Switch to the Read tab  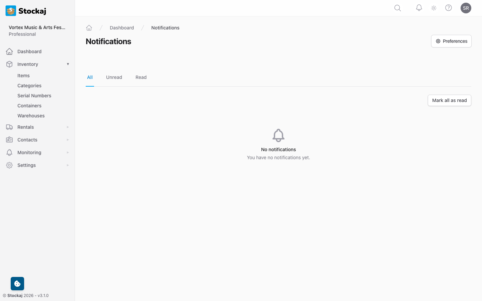141,77
